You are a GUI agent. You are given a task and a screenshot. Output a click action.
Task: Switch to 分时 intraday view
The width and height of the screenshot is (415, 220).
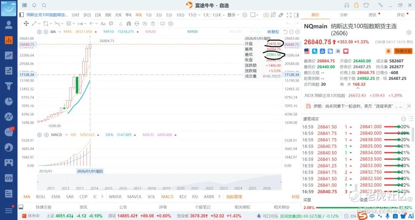point(75,15)
